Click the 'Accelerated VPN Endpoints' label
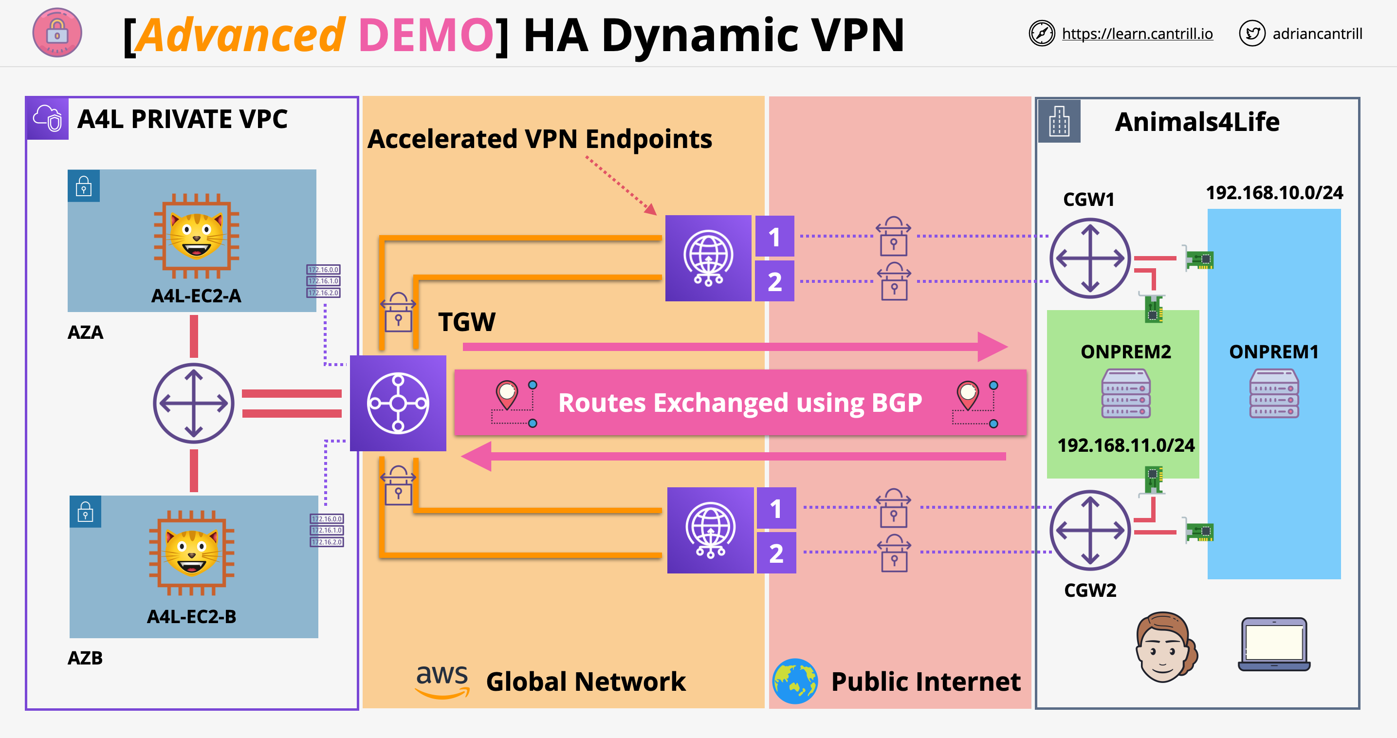Image resolution: width=1397 pixels, height=738 pixels. [x=540, y=139]
